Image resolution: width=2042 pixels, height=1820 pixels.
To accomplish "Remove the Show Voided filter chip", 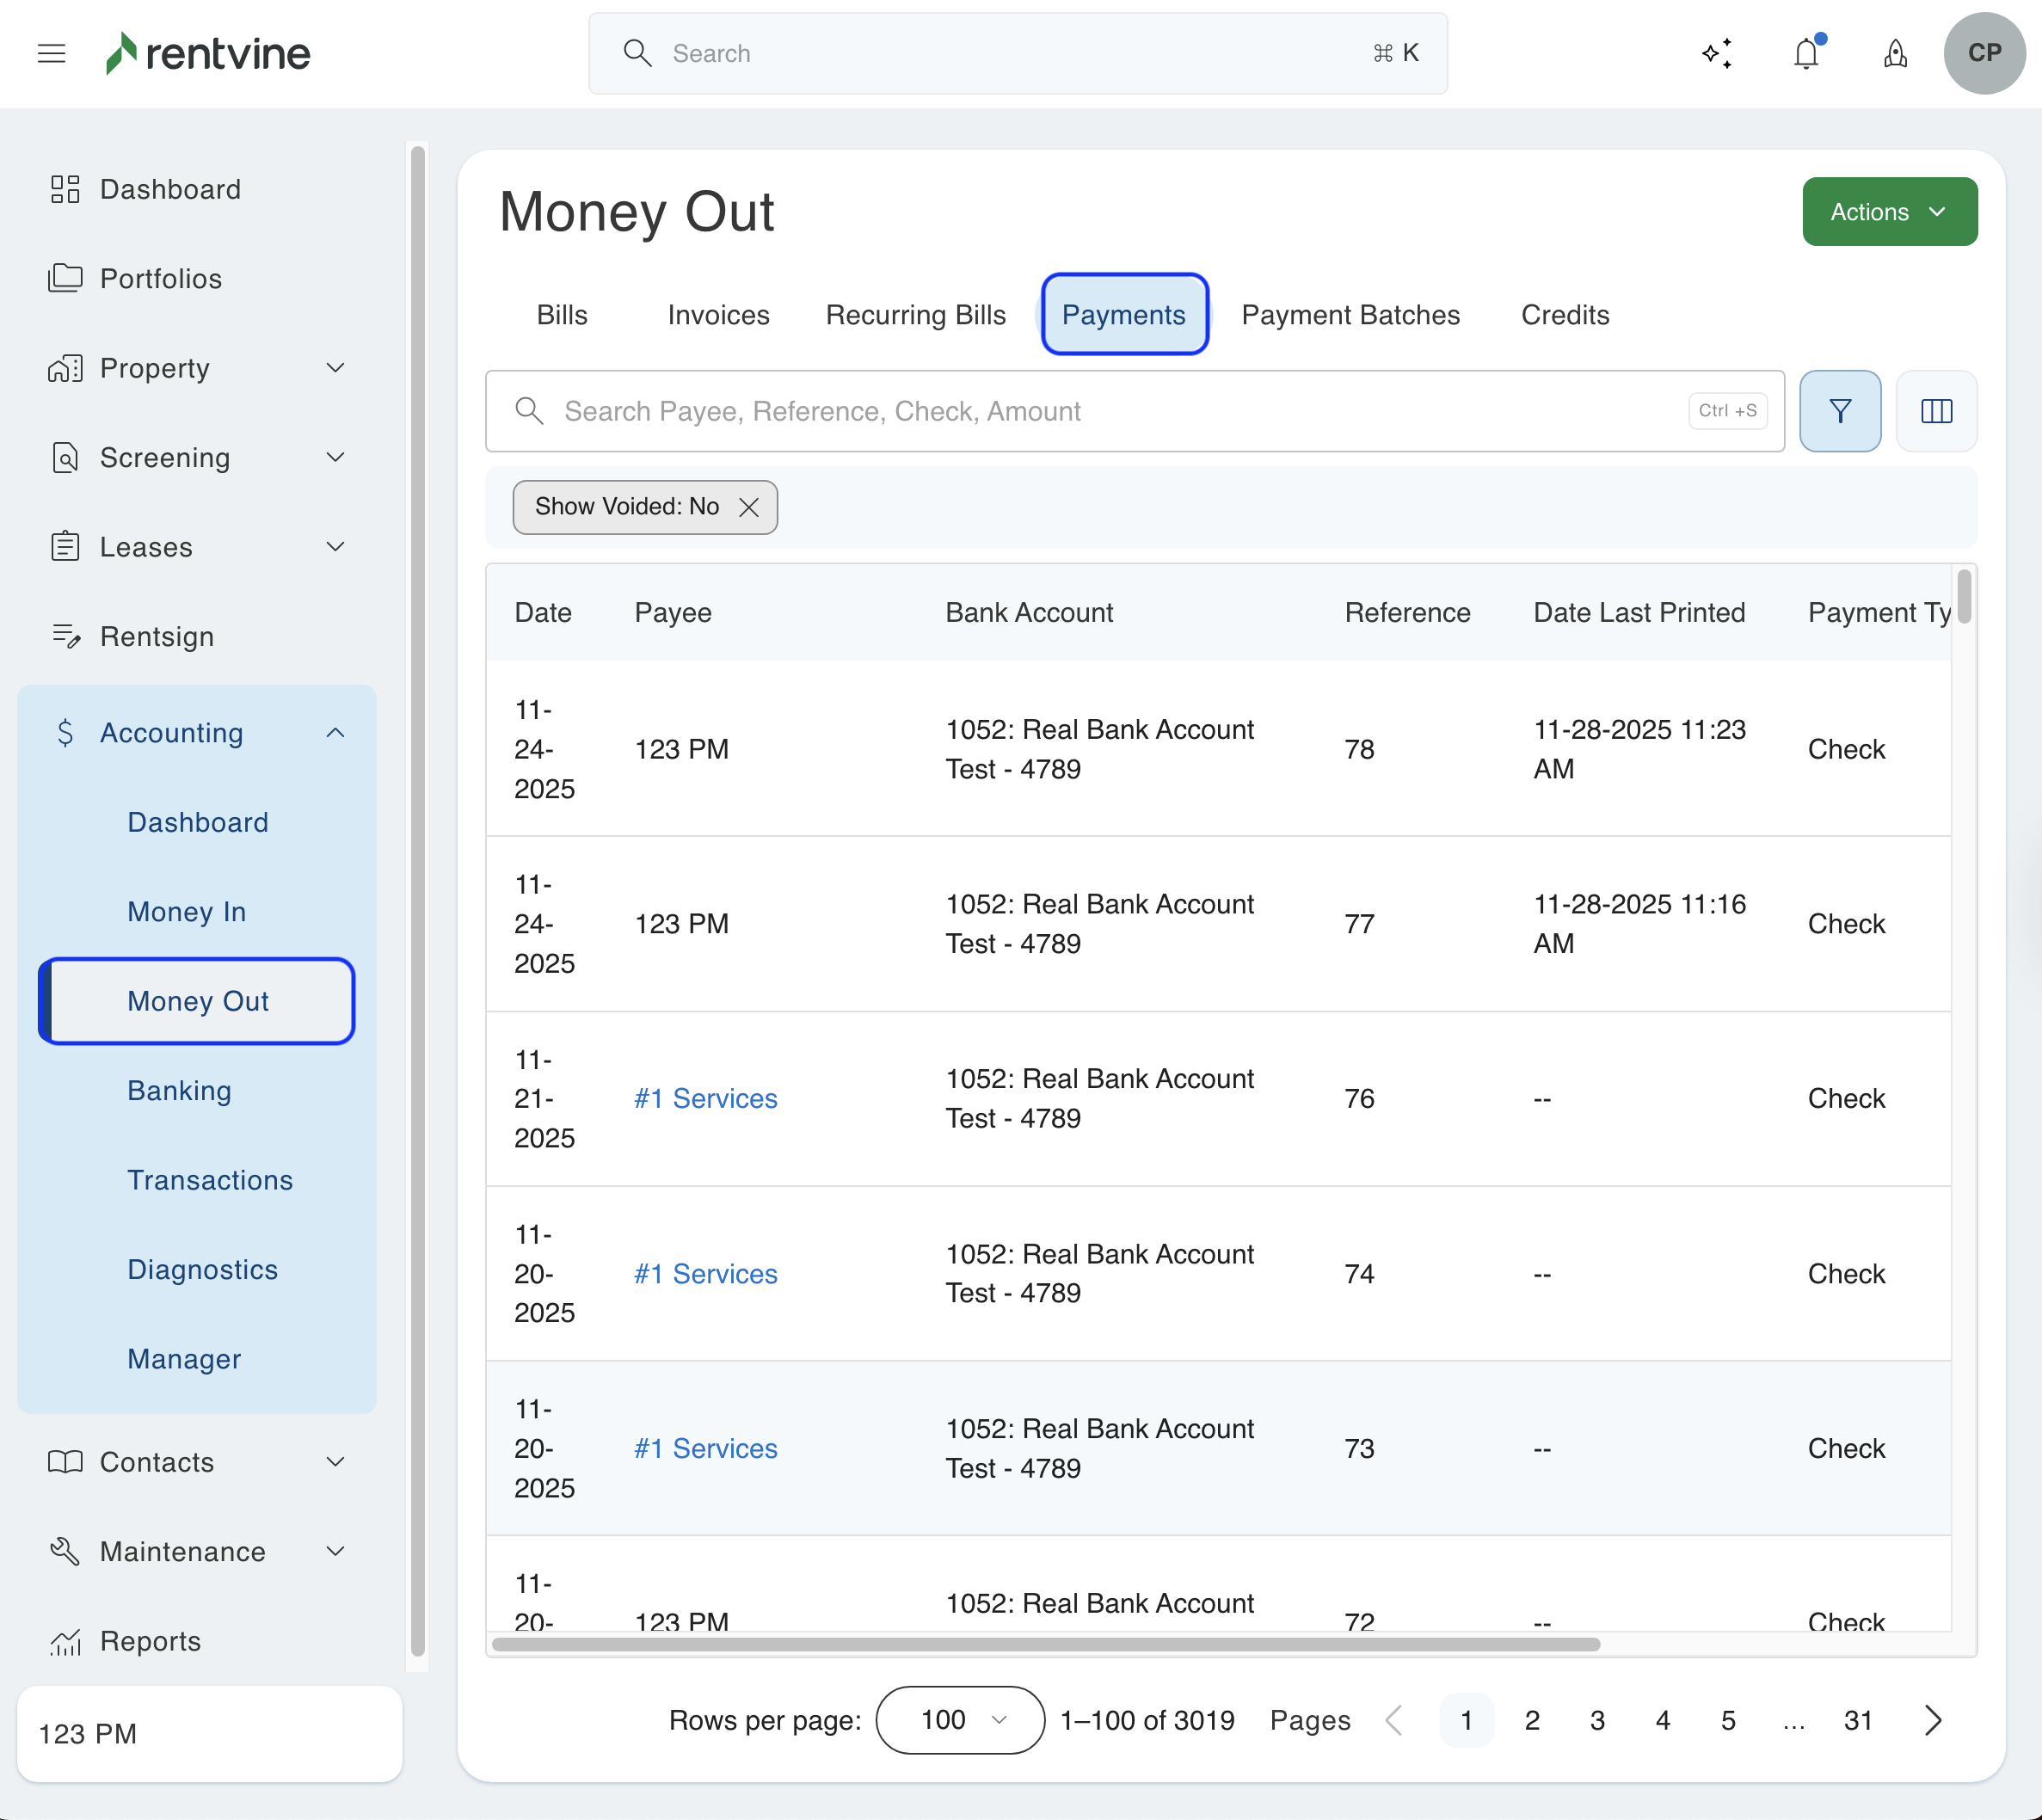I will (x=748, y=507).
